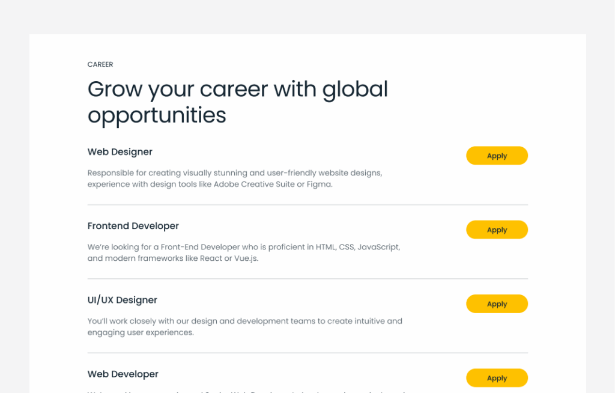Apply for the Web Designer position
Viewport: 615px width, 393px height.
497,156
